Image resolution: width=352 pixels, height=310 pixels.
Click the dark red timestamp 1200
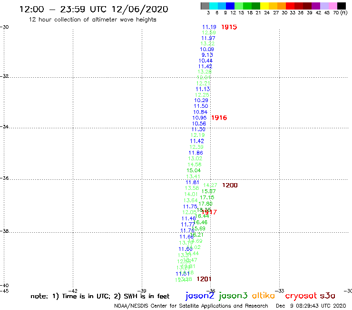(x=230, y=185)
